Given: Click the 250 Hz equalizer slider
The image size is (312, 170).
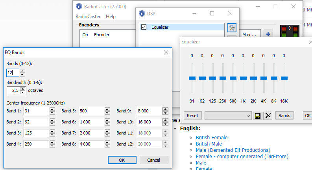Looking at the screenshot, I should point(223,78).
